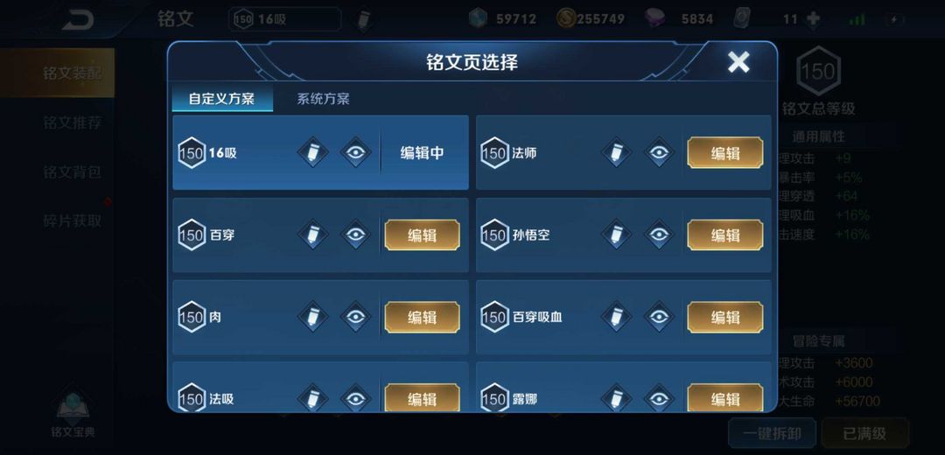Open the 铭文宝典 book icon
945x455 pixels.
pos(73,409)
